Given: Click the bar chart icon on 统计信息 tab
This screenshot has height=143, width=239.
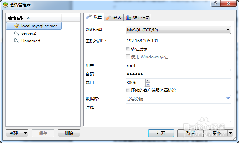Looking at the screenshot, I should click(128, 17).
